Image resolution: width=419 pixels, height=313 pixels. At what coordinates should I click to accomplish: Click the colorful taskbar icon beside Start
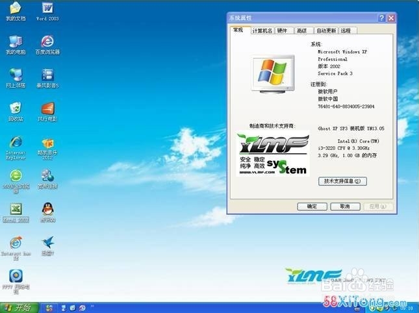[x=49, y=308]
